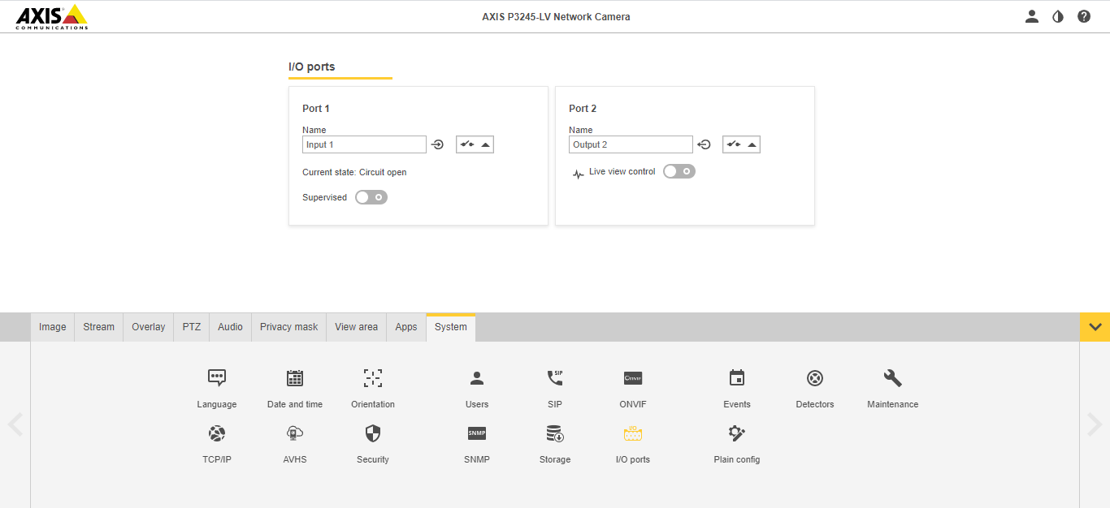Open the ONVIF settings icon
Screen dimensions: 1110x508
coord(633,377)
